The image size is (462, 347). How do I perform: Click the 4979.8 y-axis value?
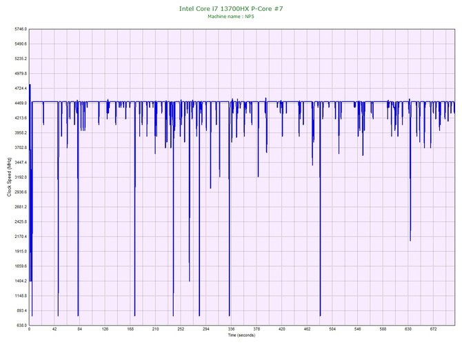21,73
